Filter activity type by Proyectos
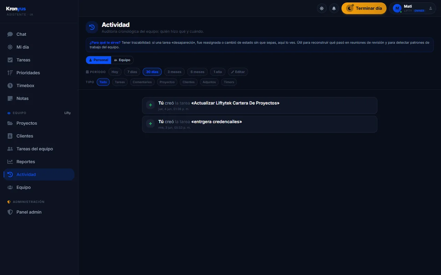Screen dimensions: 441x275 167,82
